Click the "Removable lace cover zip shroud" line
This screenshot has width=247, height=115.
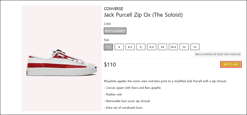click(x=127, y=101)
